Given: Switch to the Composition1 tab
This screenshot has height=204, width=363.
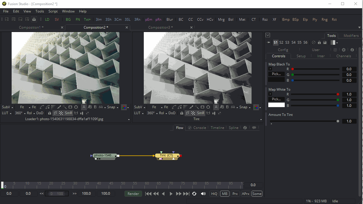Looking at the screenshot, I should [x=31, y=27].
